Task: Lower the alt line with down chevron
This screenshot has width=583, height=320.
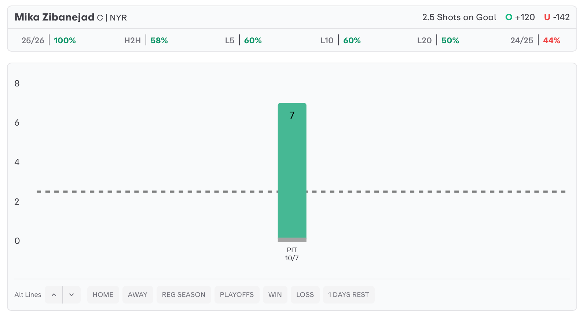Action: click(71, 295)
